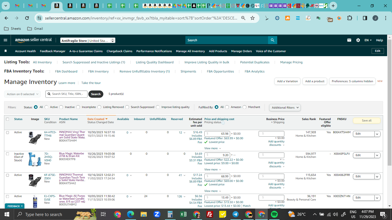The height and width of the screenshot is (220, 392).
Task: Click the FEEDBACK tab close X
Action: [x=22, y=206]
